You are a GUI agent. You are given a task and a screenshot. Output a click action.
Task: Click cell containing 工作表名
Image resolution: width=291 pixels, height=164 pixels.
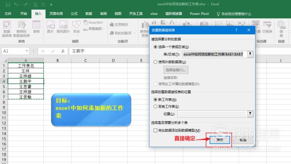(x=26, y=66)
